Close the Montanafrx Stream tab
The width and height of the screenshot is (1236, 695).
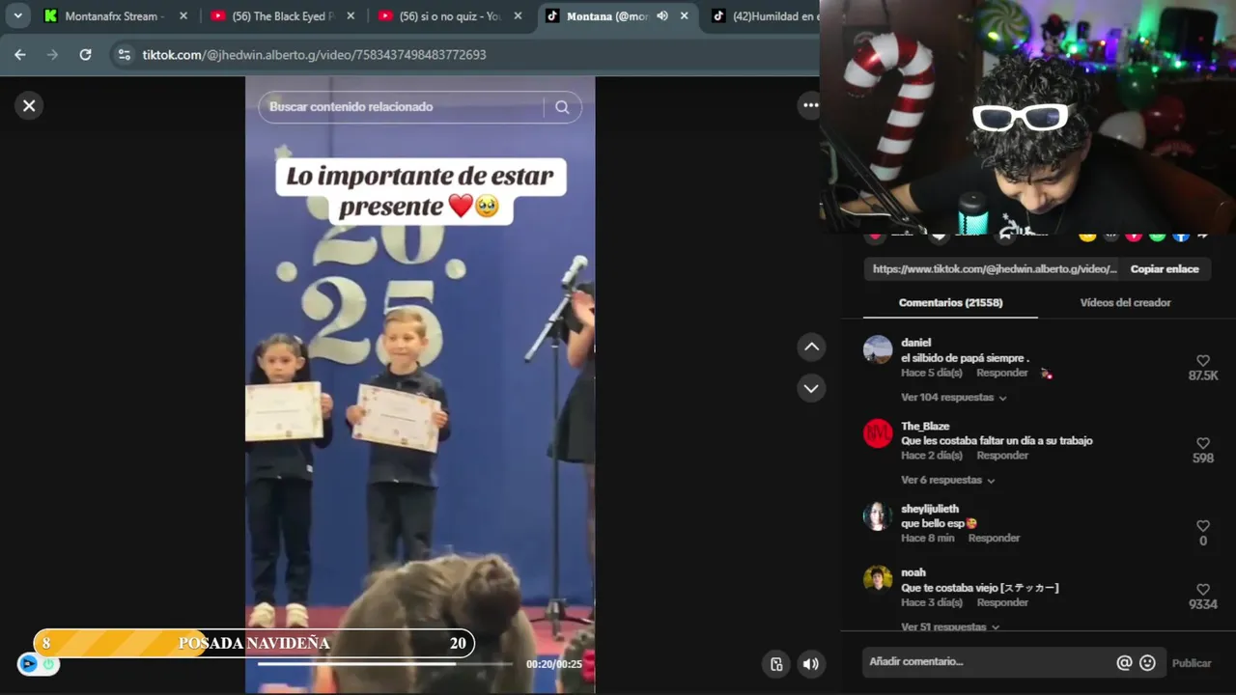(183, 16)
